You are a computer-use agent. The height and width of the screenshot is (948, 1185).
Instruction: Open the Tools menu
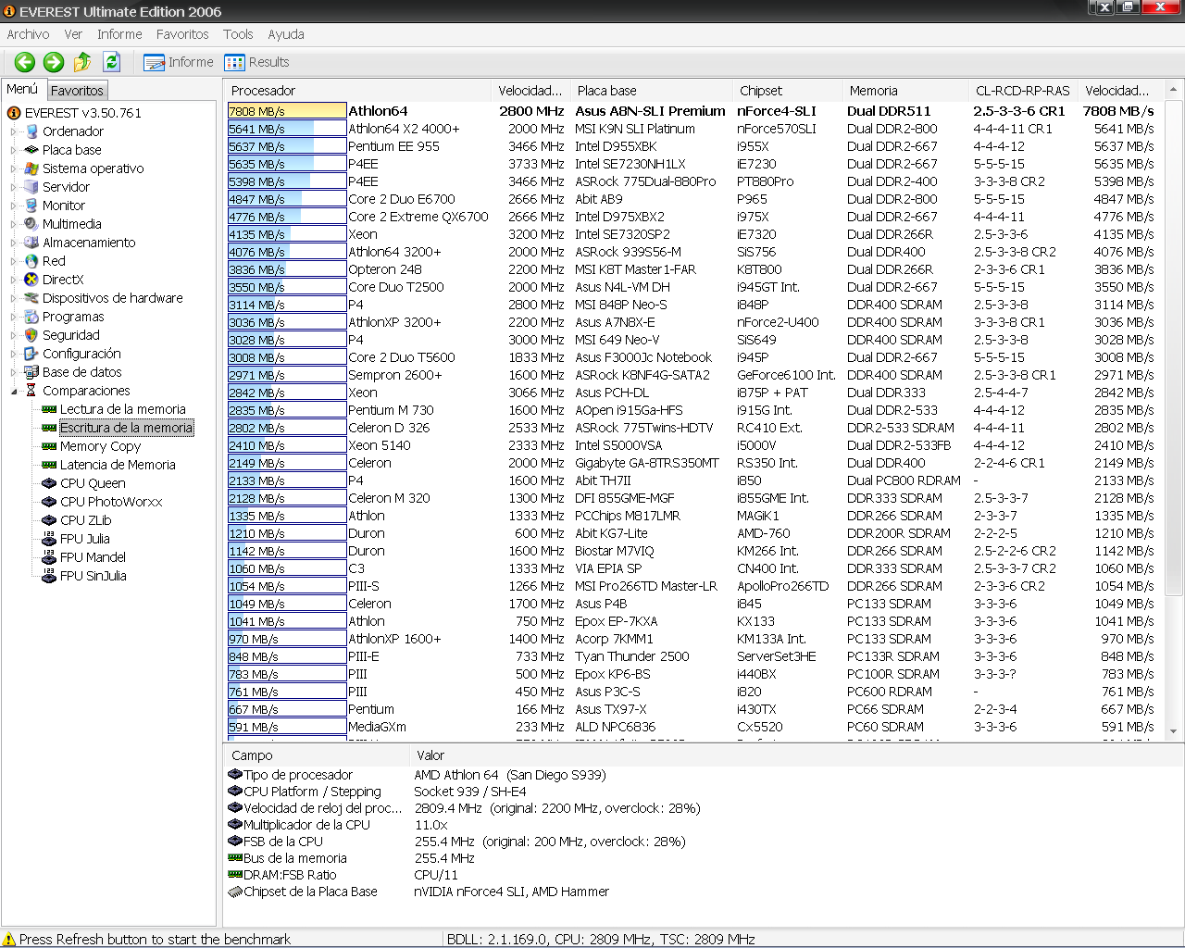(x=238, y=34)
